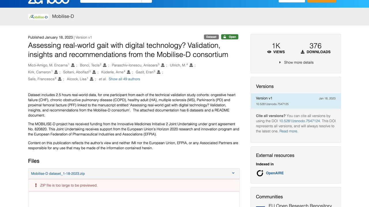Click the author name Paraschiv-Ionescu, Anisoara
Image resolution: width=369 pixels, height=207 pixels.
tap(135, 65)
